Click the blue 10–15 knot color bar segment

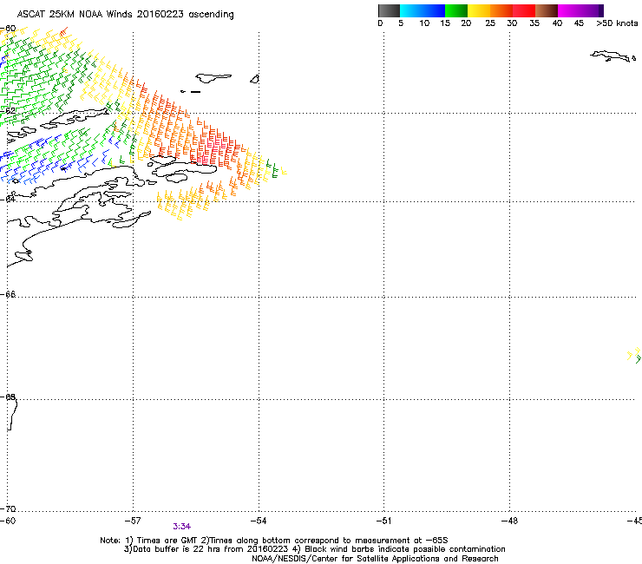click(434, 10)
